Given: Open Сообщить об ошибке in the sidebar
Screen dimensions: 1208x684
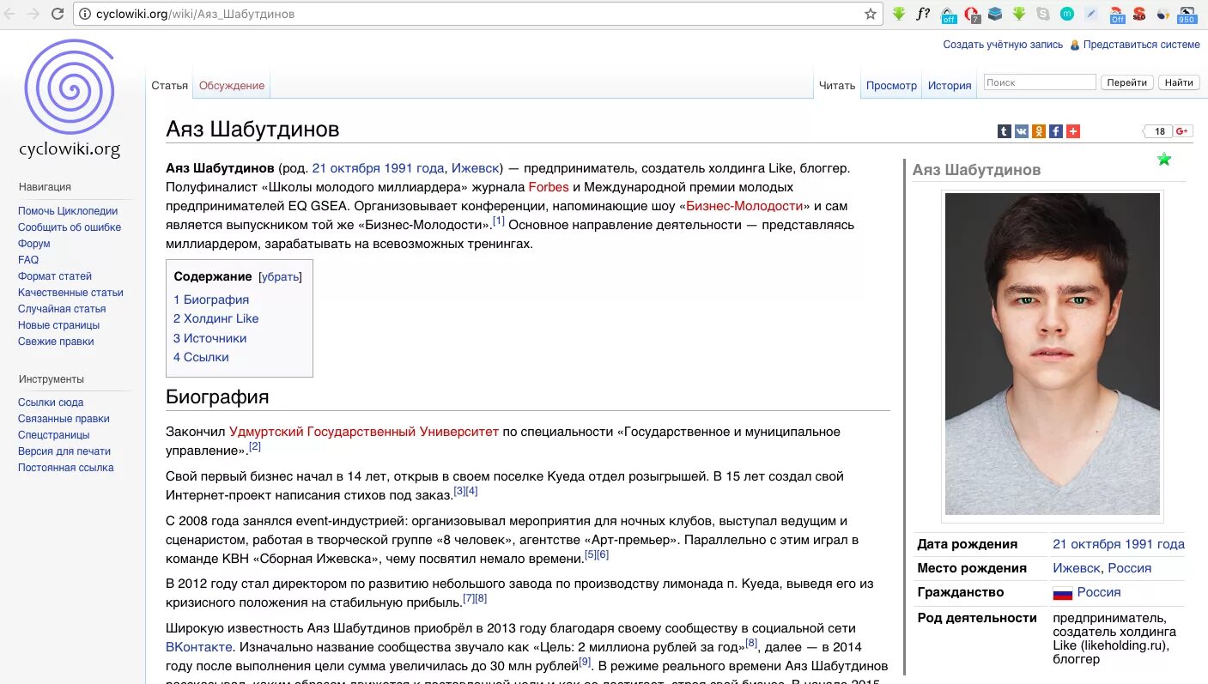Looking at the screenshot, I should [70, 227].
